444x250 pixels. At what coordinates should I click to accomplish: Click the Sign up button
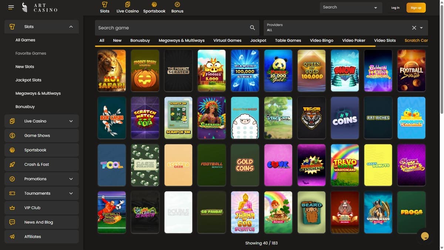coord(416,8)
